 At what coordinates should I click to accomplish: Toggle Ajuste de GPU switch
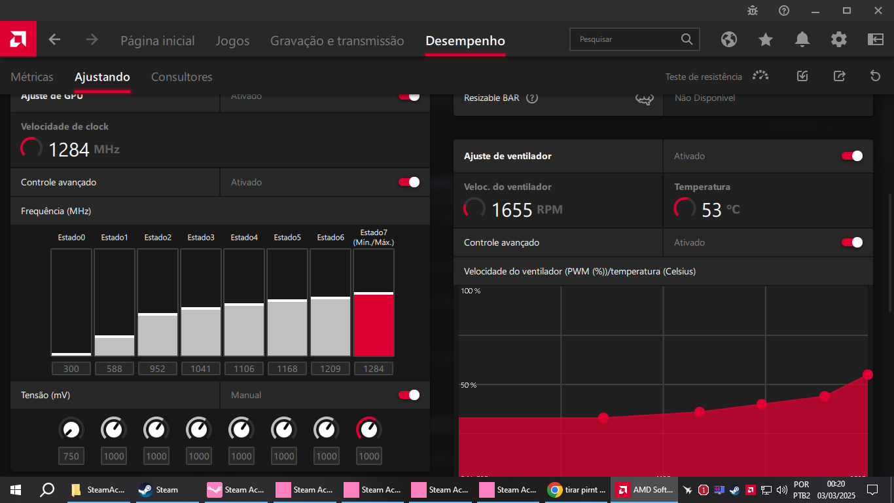410,96
